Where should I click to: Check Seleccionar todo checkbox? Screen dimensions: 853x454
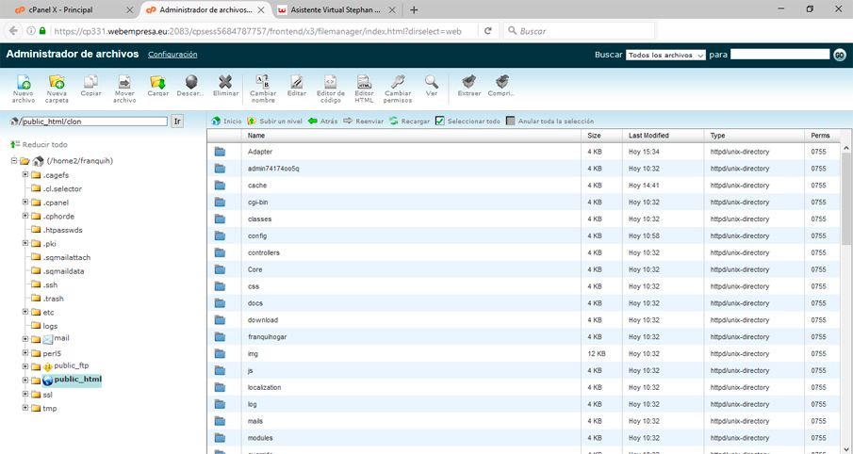pyautogui.click(x=440, y=121)
